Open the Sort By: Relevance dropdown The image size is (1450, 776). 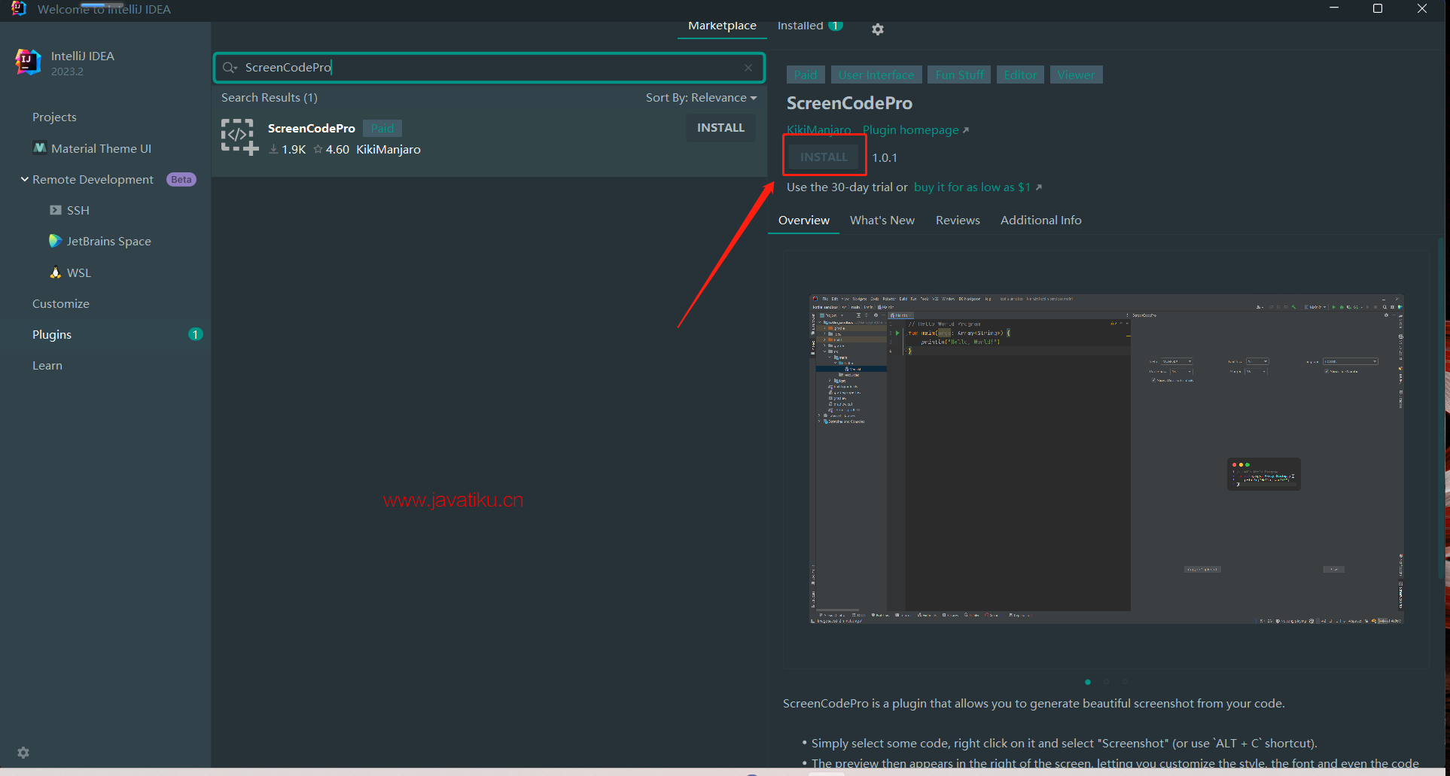point(701,98)
